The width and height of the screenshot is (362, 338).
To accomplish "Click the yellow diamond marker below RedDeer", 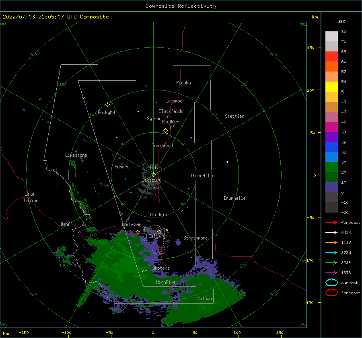I will pos(165,131).
